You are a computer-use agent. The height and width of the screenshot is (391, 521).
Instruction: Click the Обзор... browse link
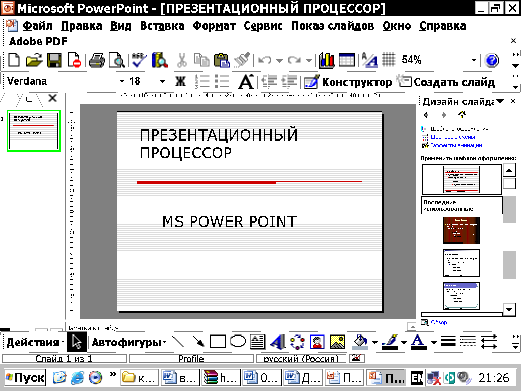pyautogui.click(x=442, y=322)
